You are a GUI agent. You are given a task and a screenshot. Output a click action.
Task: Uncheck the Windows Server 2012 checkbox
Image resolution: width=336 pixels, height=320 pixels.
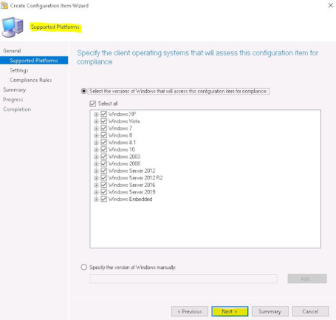click(104, 170)
